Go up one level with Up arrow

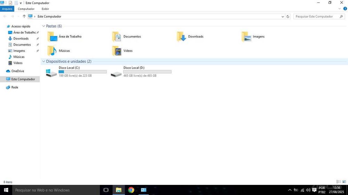[x=24, y=16]
